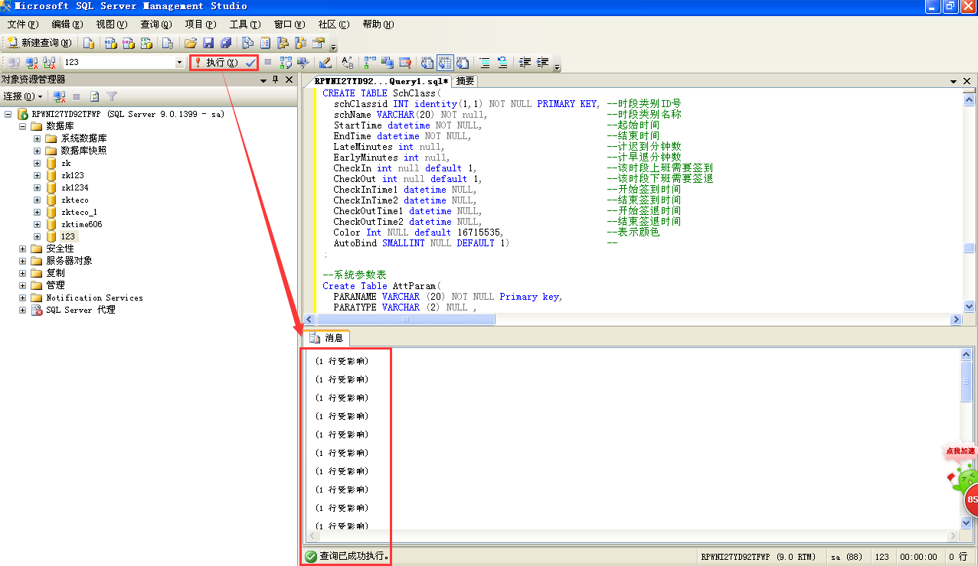Click the Save floppy disk icon
The width and height of the screenshot is (978, 566).
(208, 43)
